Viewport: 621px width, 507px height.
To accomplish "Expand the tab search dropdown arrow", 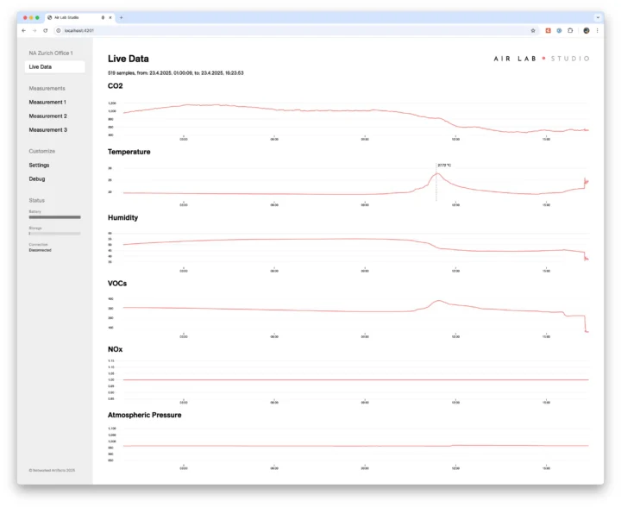I will (598, 17).
